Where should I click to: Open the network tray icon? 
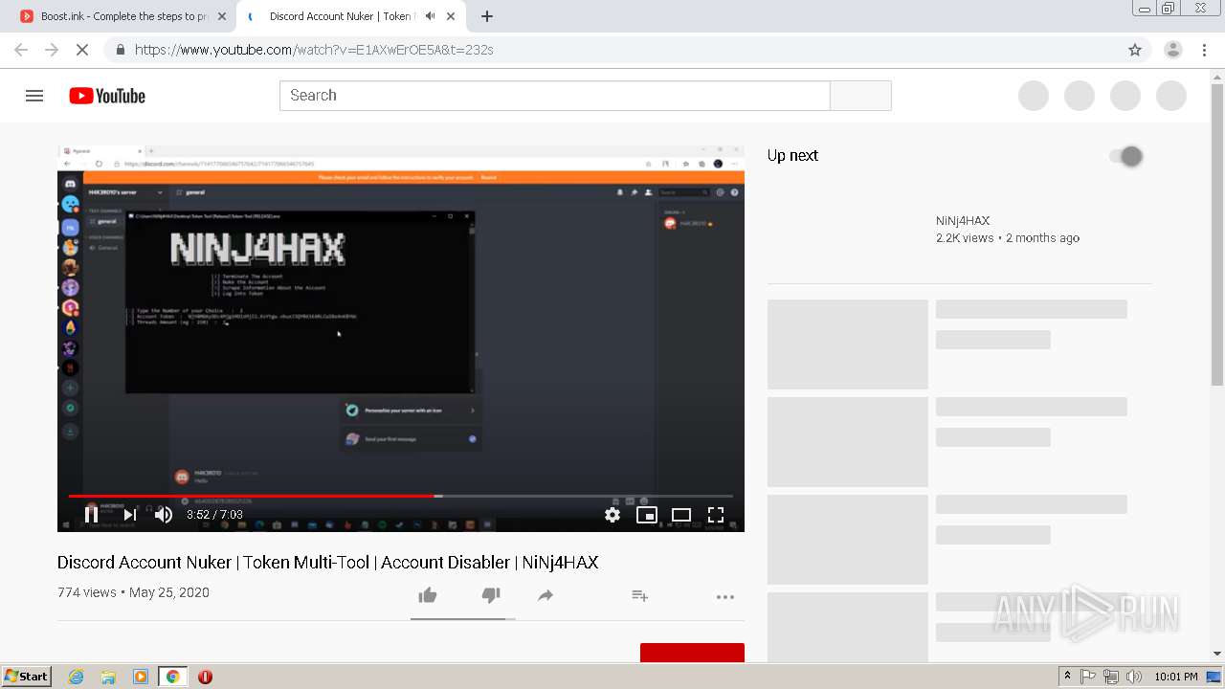point(1111,677)
